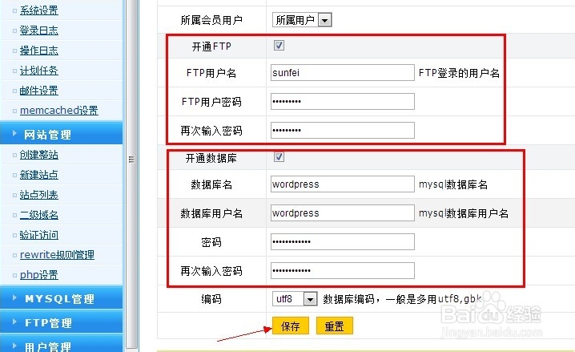Click the 数据库名 input field
The width and height of the screenshot is (575, 352).
click(343, 184)
